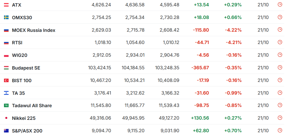Click the Australia flag beside S&P/ASX 200

point(6,131)
